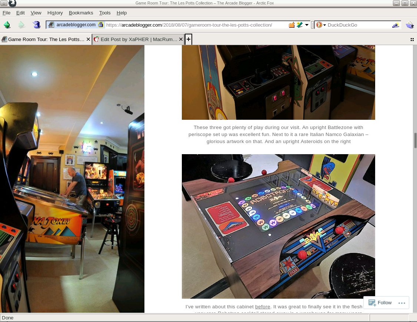Click caption text 'I've written about this cabinet'
The image size is (417, 322).
pos(219,306)
